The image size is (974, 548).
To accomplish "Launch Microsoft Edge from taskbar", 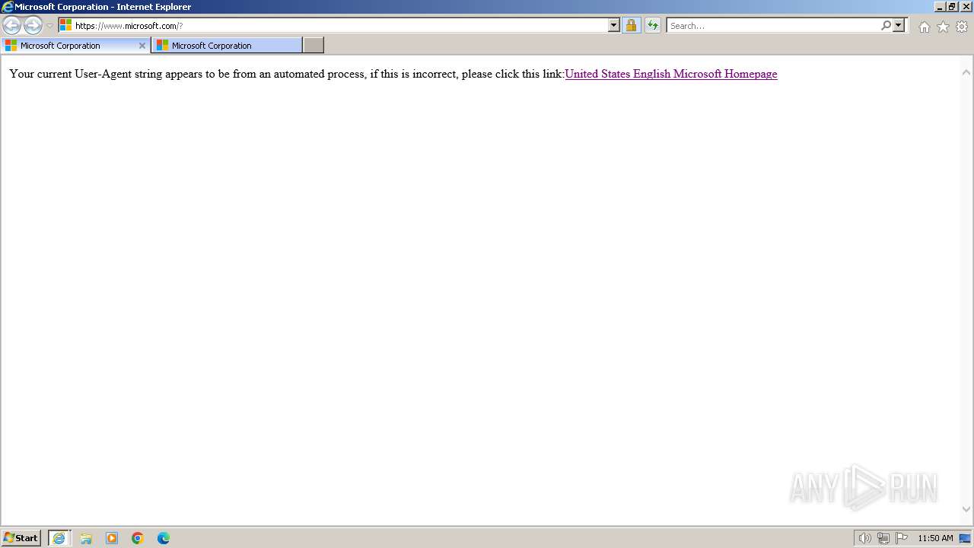I will click(164, 538).
